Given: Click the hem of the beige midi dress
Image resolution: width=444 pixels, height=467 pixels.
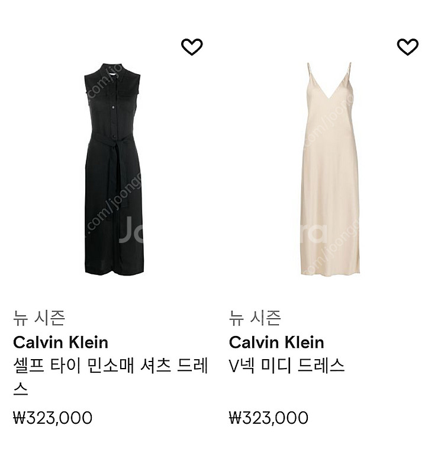Looking at the screenshot, I should click(330, 270).
